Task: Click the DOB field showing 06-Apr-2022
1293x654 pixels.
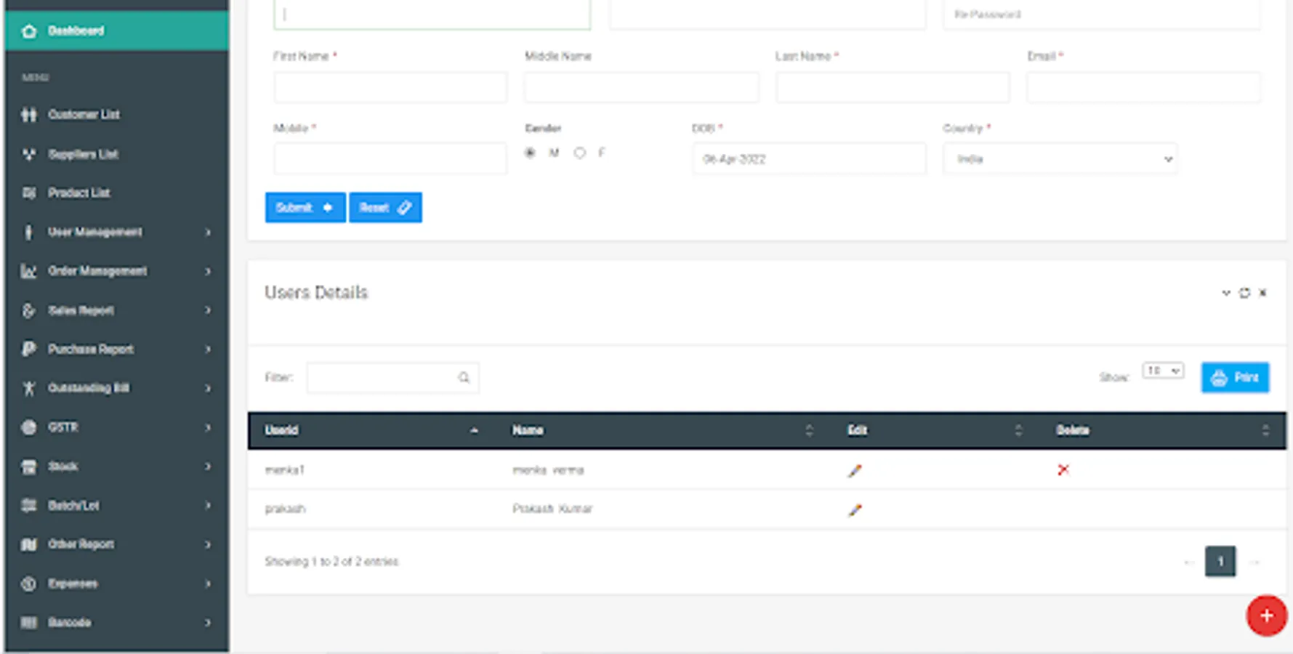Action: tap(807, 158)
